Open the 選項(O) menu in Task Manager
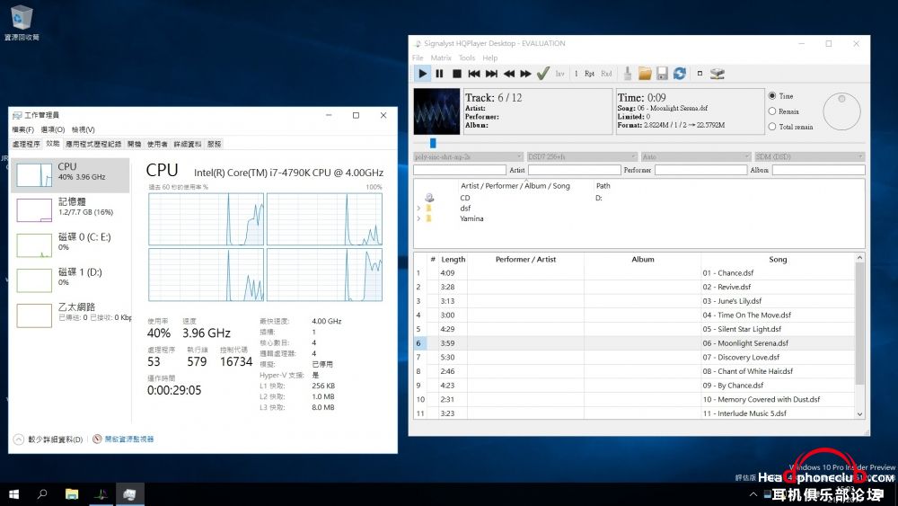This screenshot has width=898, height=506. click(x=53, y=129)
